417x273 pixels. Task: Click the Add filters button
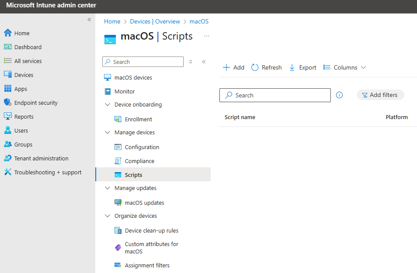click(380, 95)
